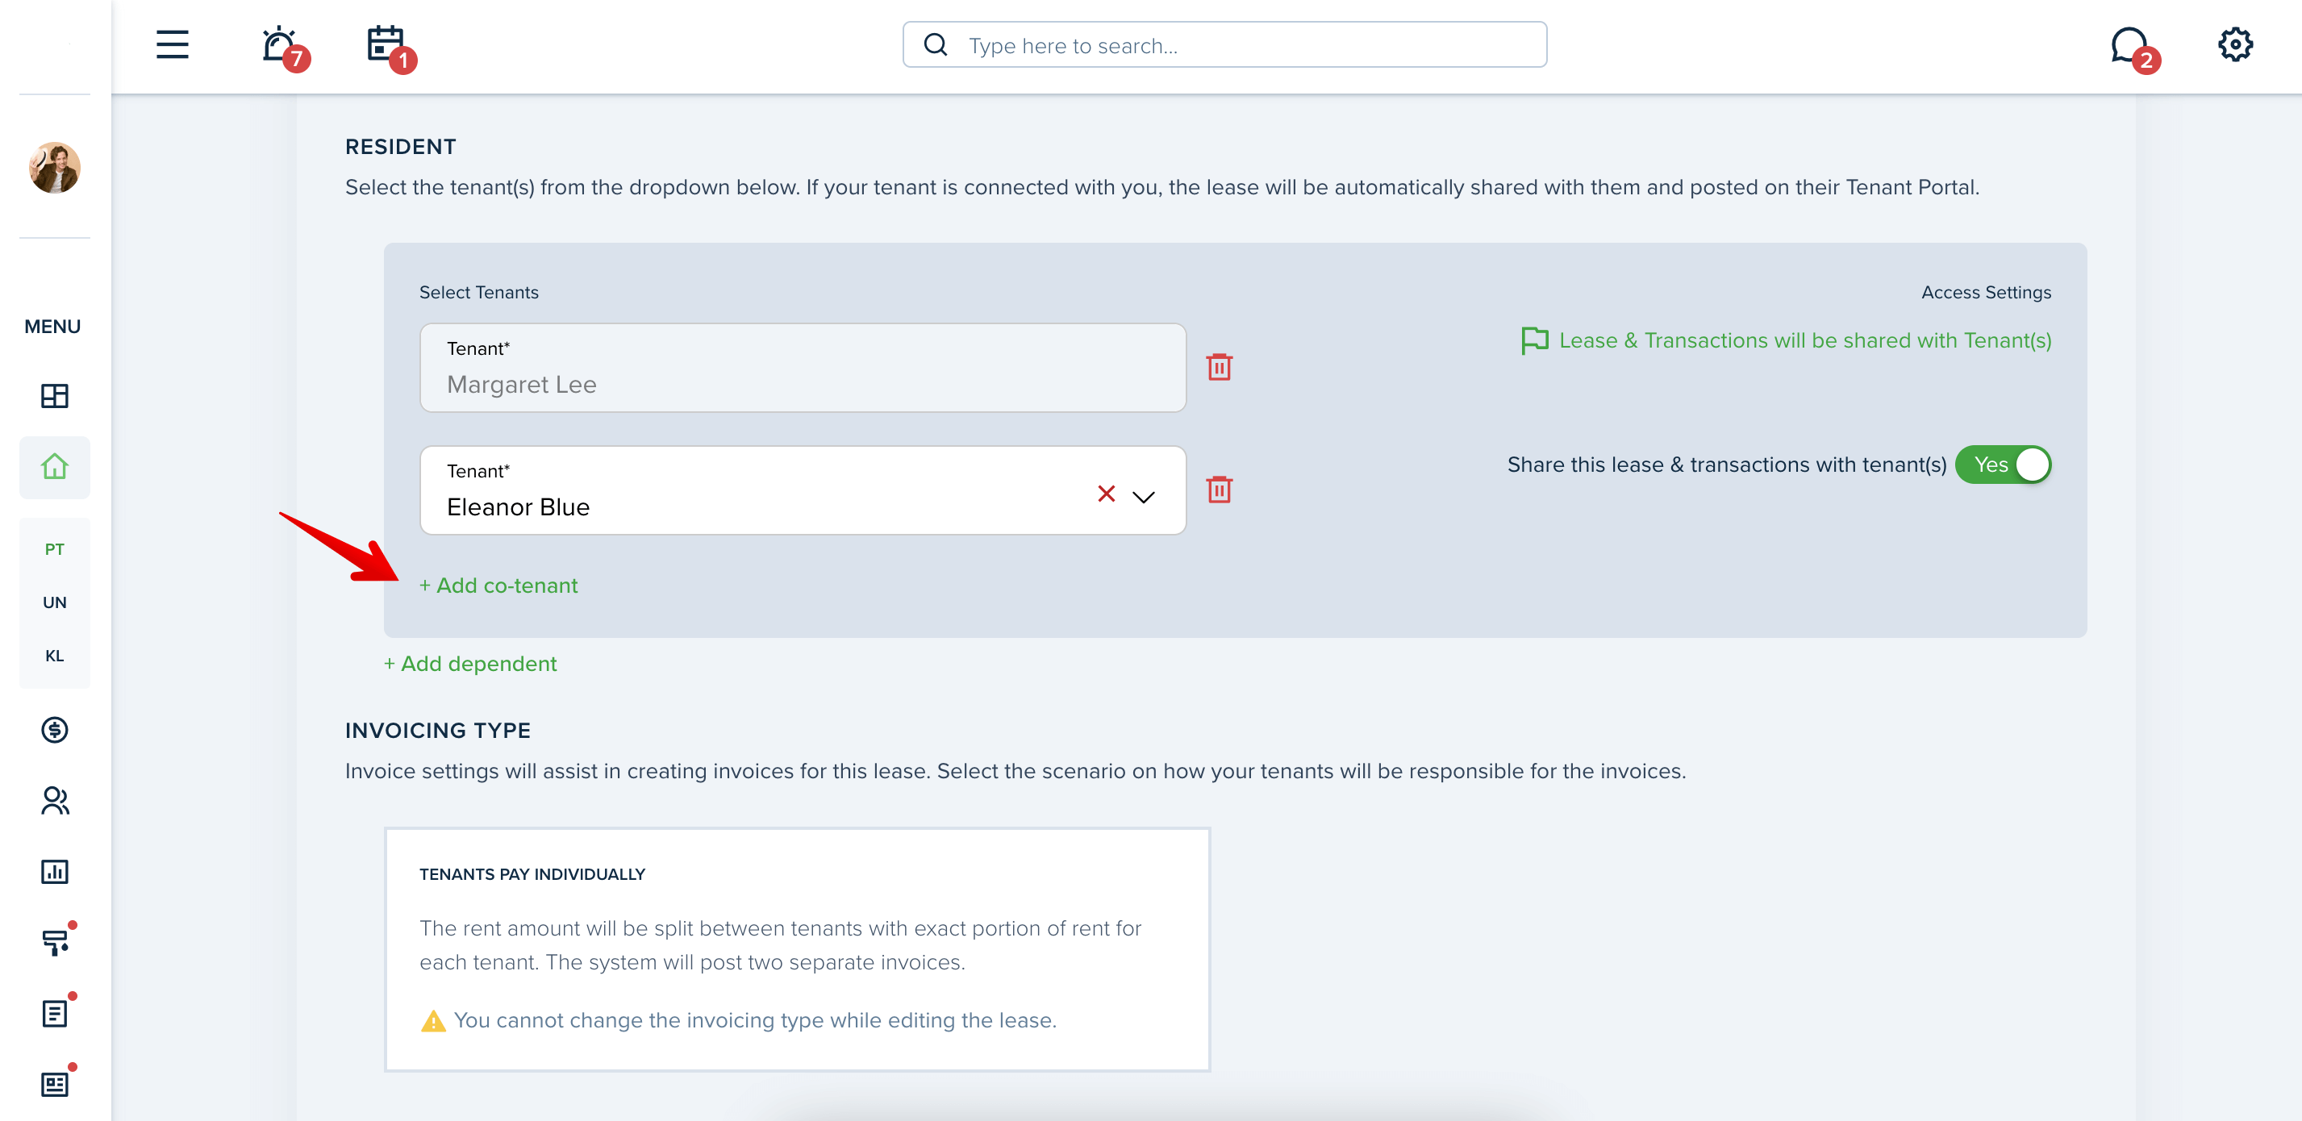This screenshot has width=2302, height=1121.
Task: Delete the Margaret Lee tenant row
Action: point(1219,367)
